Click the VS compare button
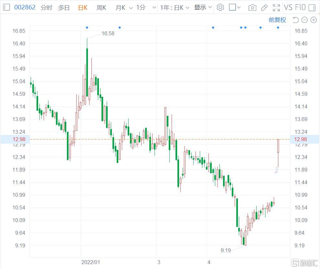 click(x=288, y=7)
